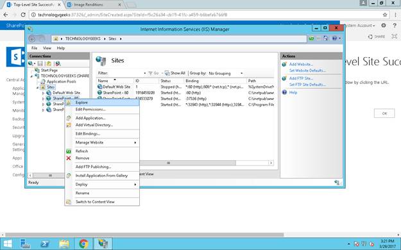The width and height of the screenshot is (401, 250).
Task: Expand the SharePoint - 80 tree node
Action: click(43, 99)
